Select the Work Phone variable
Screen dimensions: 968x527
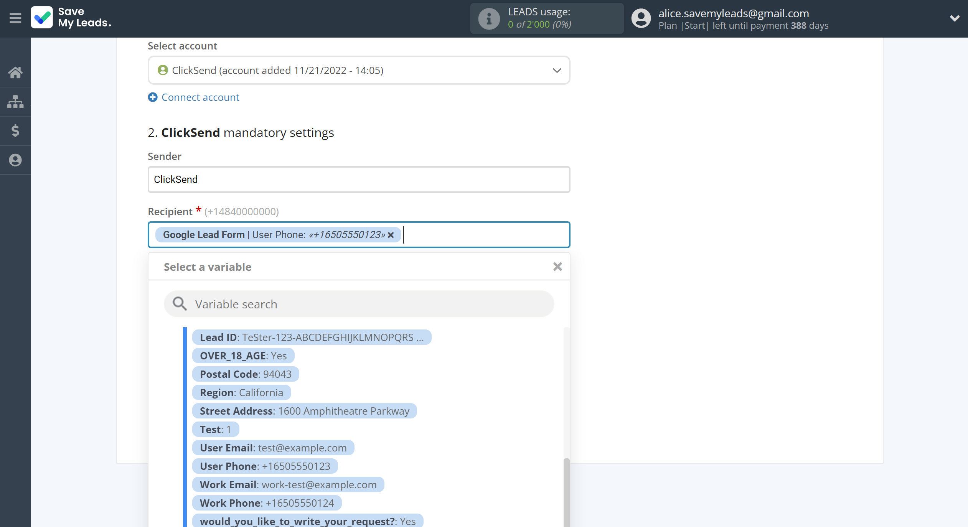[267, 503]
